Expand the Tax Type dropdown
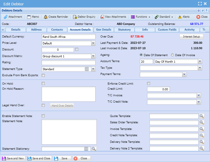The height and width of the screenshot is (162, 210). 200,68
